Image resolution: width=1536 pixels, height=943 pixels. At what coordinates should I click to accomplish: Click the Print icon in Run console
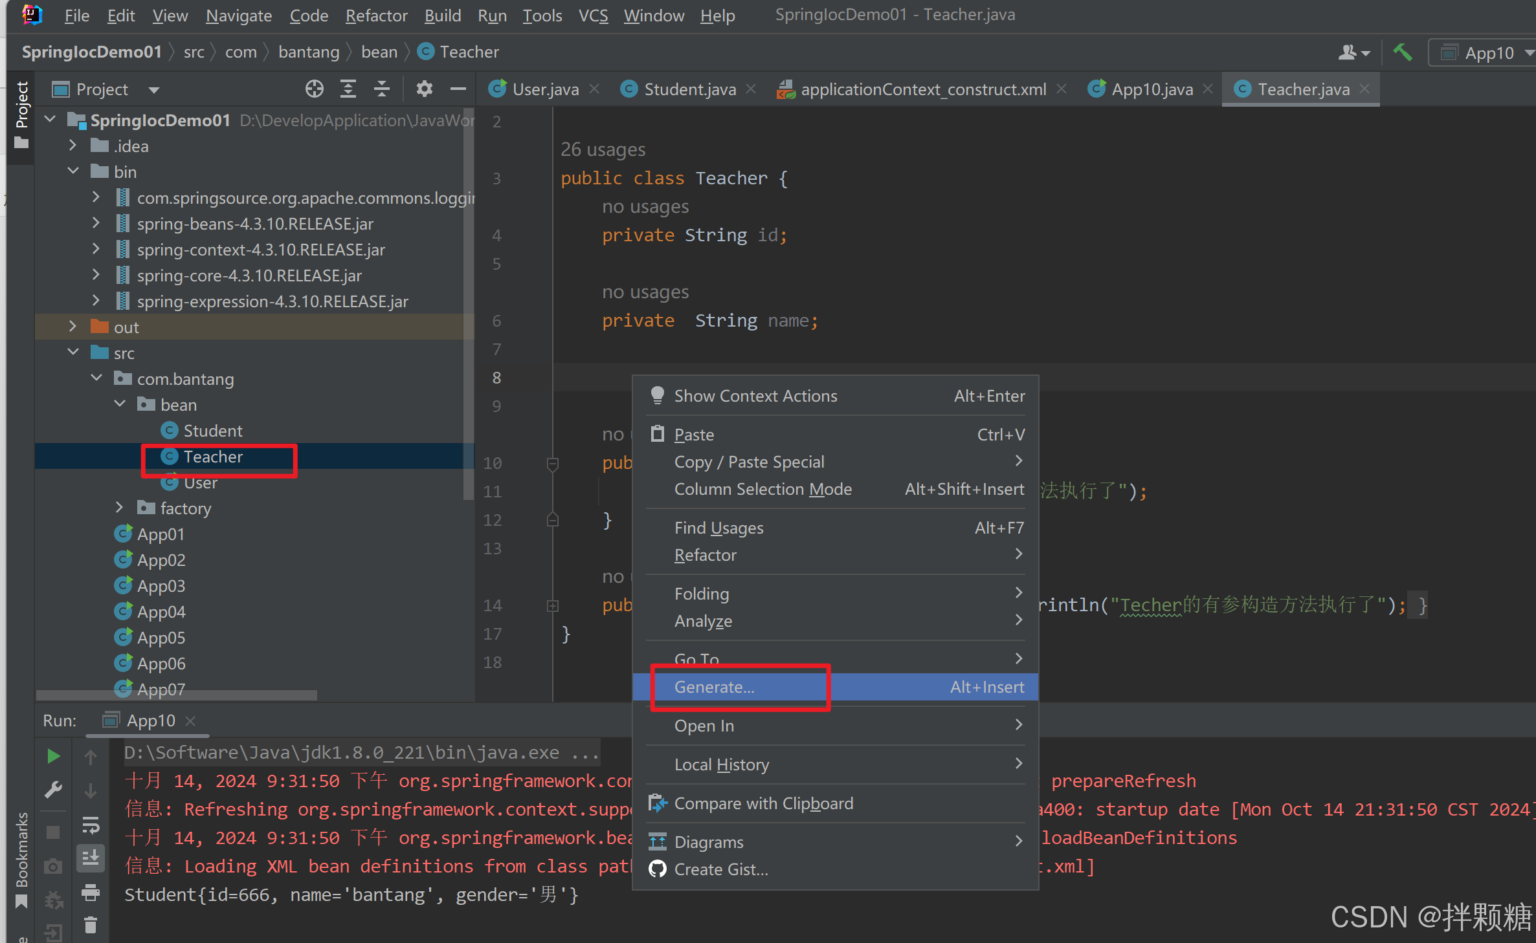pos(91,893)
